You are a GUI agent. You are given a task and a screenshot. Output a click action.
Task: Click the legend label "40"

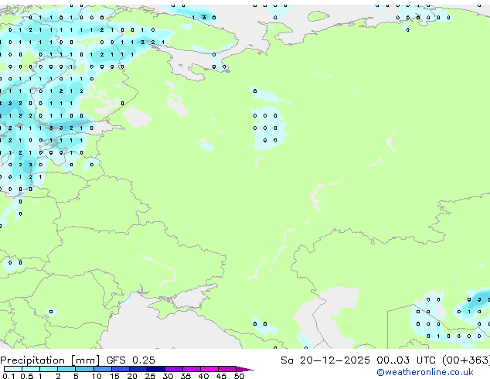[203, 376]
